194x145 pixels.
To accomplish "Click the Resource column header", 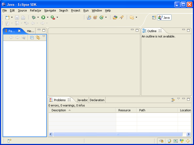I will [x=126, y=110].
